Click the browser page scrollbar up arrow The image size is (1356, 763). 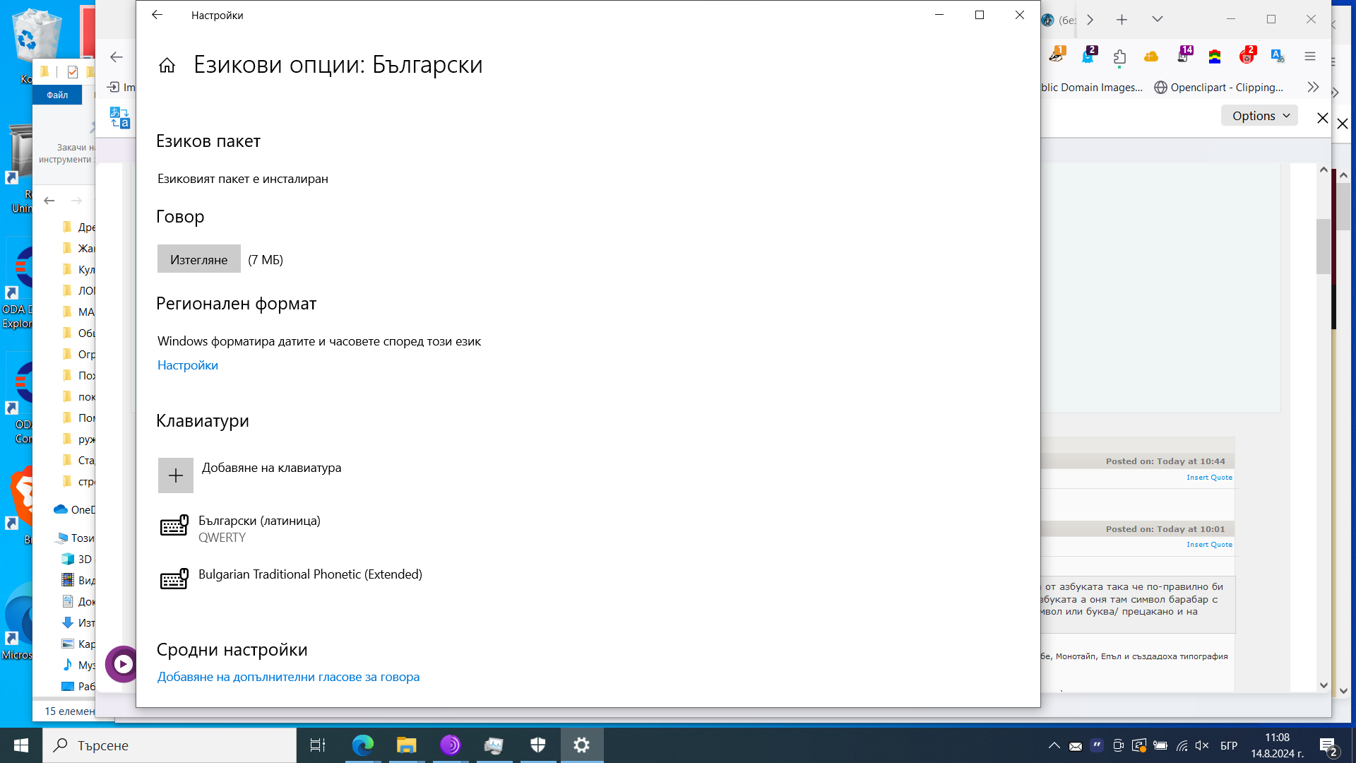(x=1324, y=170)
